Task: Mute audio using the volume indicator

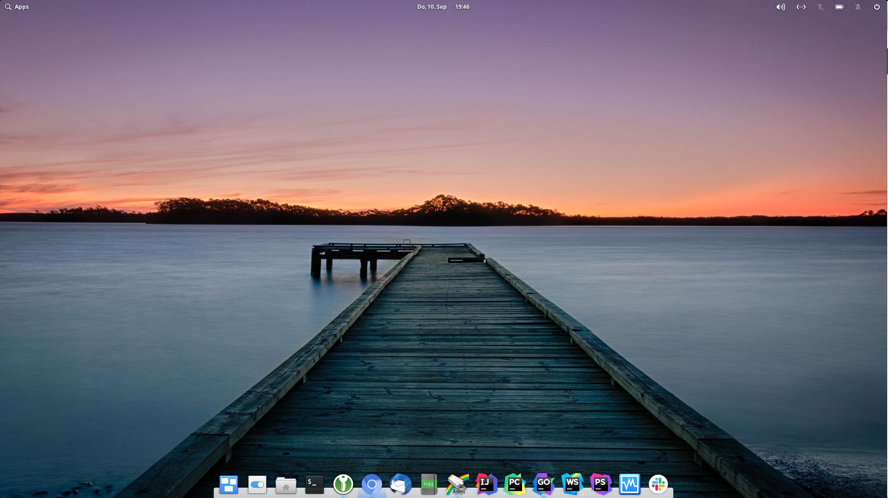Action: tap(780, 7)
